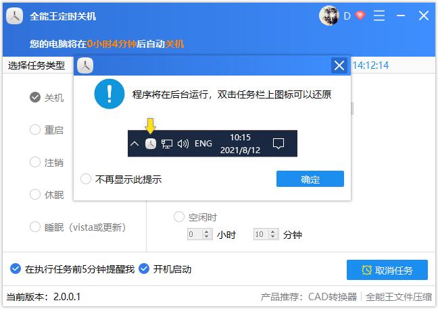Click the user name letter D
This screenshot has width=438, height=309.
click(347, 16)
